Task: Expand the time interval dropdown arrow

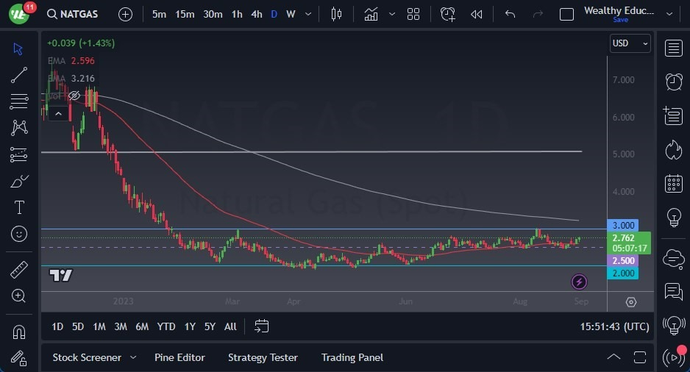Action: click(307, 14)
